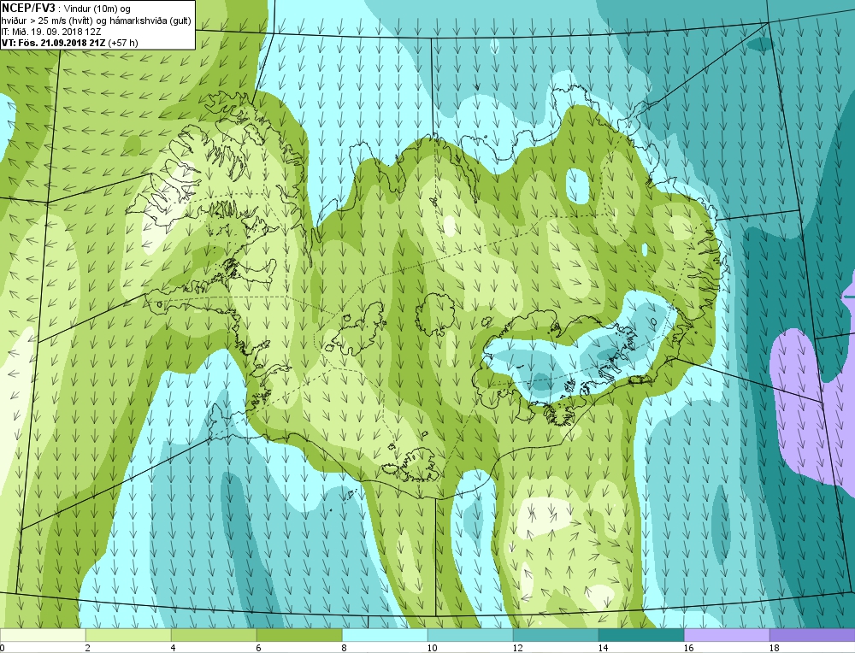Screen dimensions: 855x653
Task: Click the legend scale number 2
Action: (x=88, y=648)
